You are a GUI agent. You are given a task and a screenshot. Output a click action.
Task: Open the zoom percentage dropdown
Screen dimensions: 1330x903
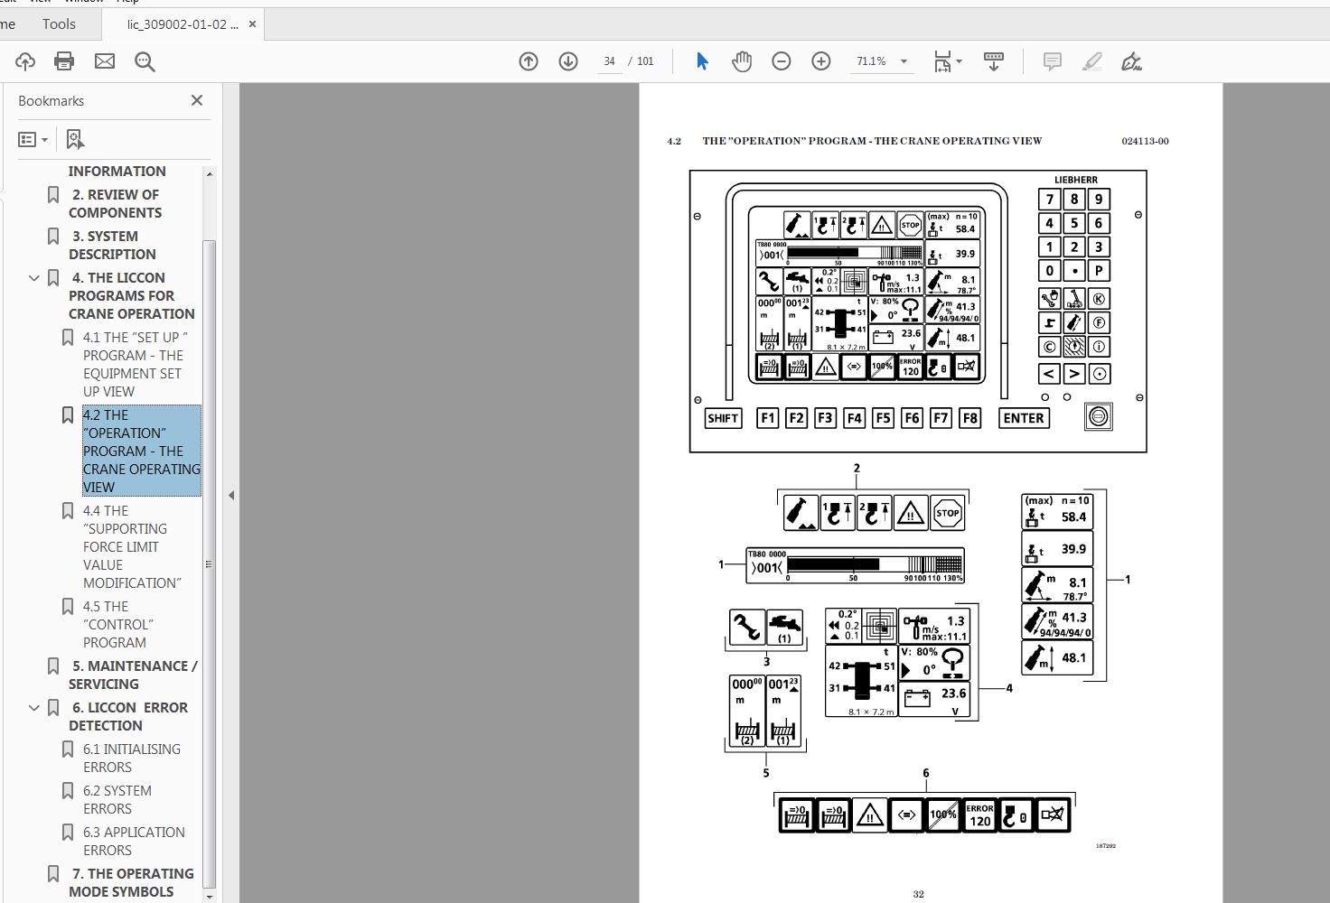(x=903, y=61)
